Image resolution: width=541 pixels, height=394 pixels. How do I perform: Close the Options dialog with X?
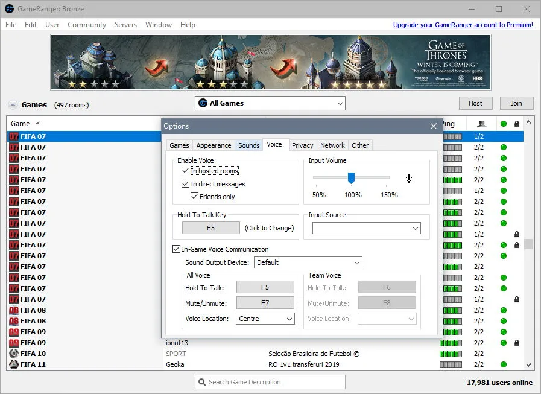click(434, 126)
